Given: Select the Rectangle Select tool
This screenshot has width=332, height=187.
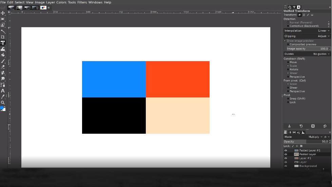Looking at the screenshot, I should point(3,19).
